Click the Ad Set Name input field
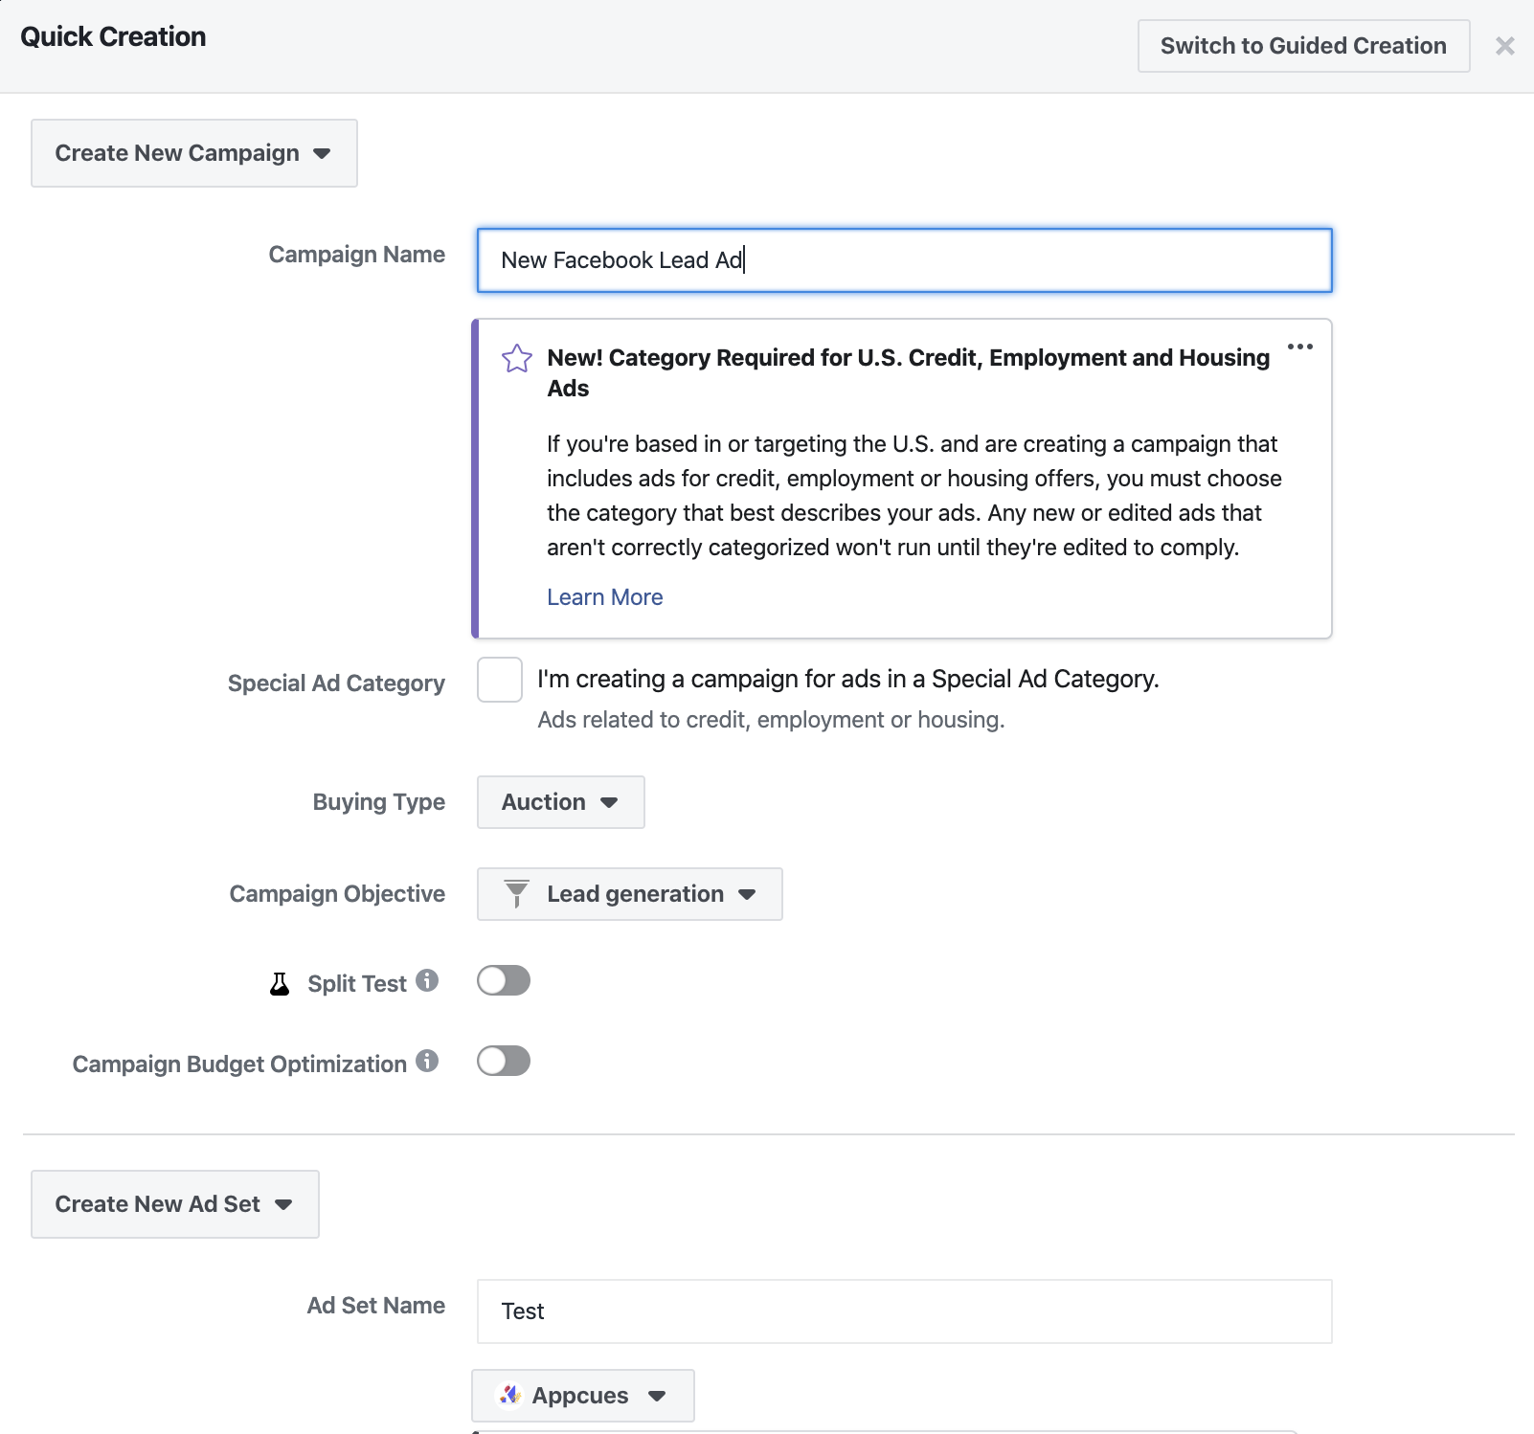The width and height of the screenshot is (1534, 1434). pos(905,1311)
